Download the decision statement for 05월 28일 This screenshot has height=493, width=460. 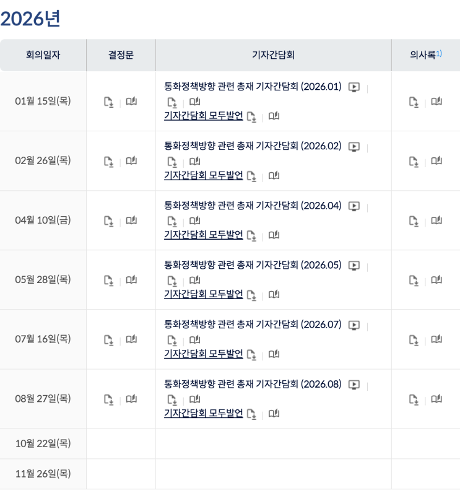pyautogui.click(x=109, y=281)
